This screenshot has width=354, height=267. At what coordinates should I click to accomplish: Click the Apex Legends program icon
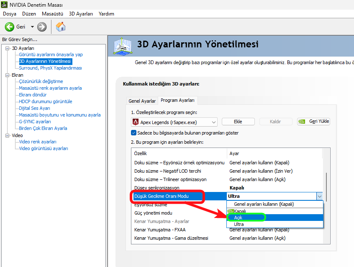(136, 122)
